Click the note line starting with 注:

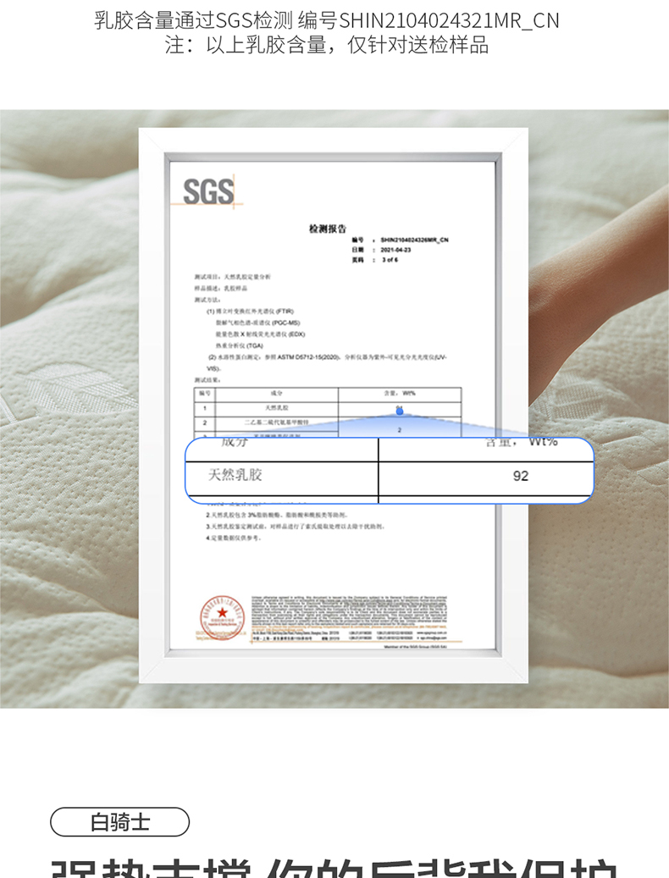click(327, 45)
